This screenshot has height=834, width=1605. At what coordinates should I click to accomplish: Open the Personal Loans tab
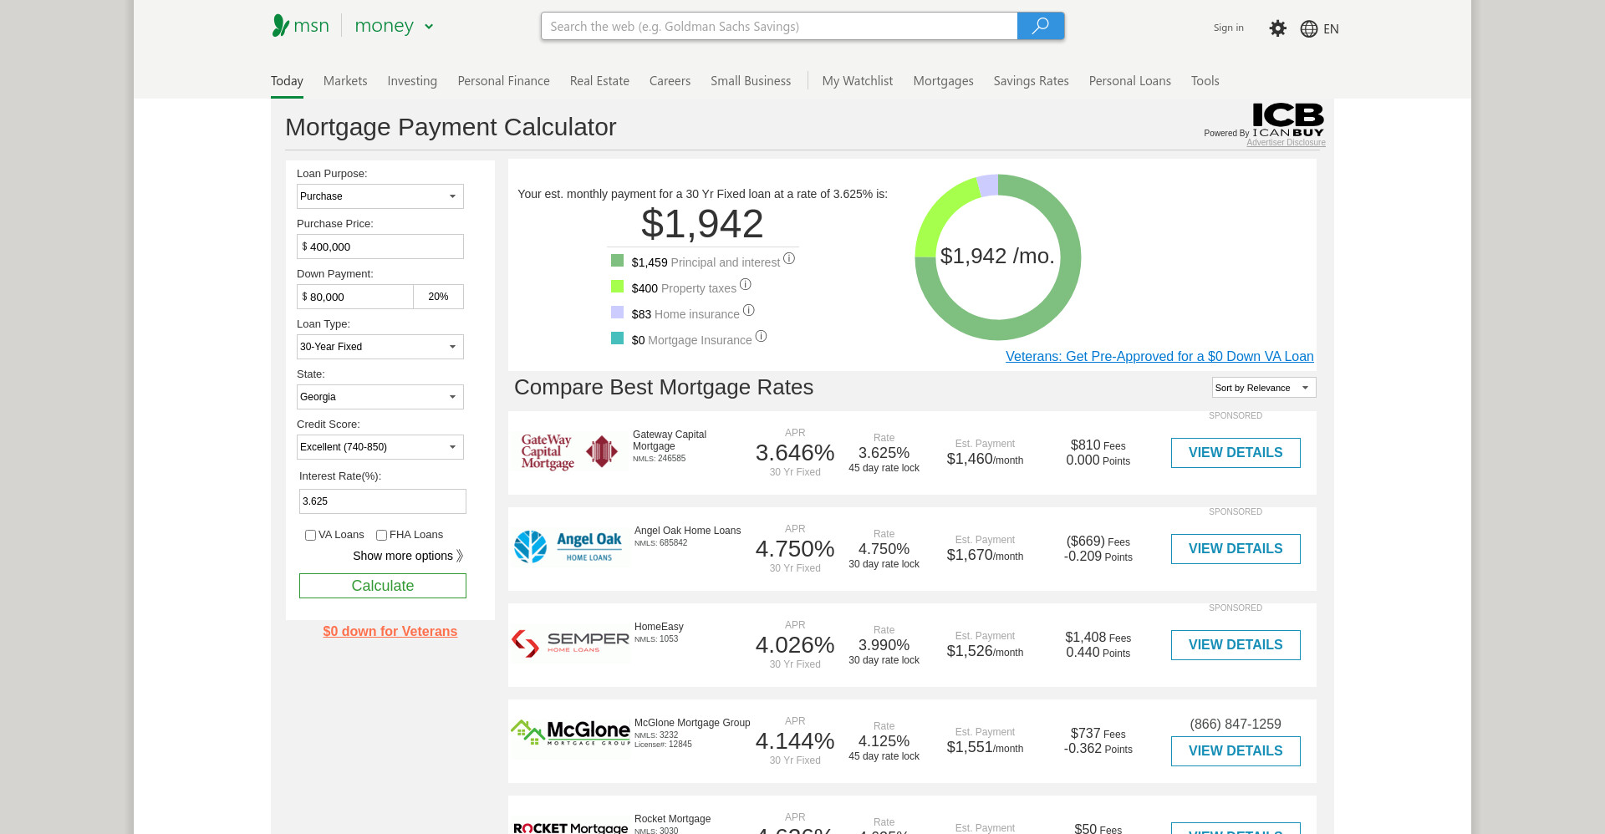pyautogui.click(x=1129, y=81)
